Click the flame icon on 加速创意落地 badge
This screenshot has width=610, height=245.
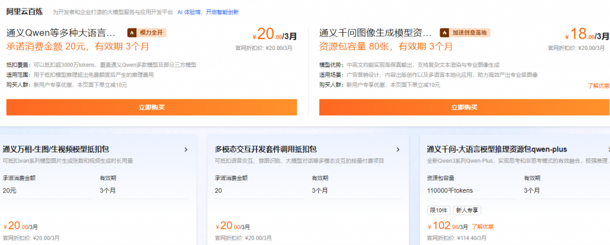445,33
